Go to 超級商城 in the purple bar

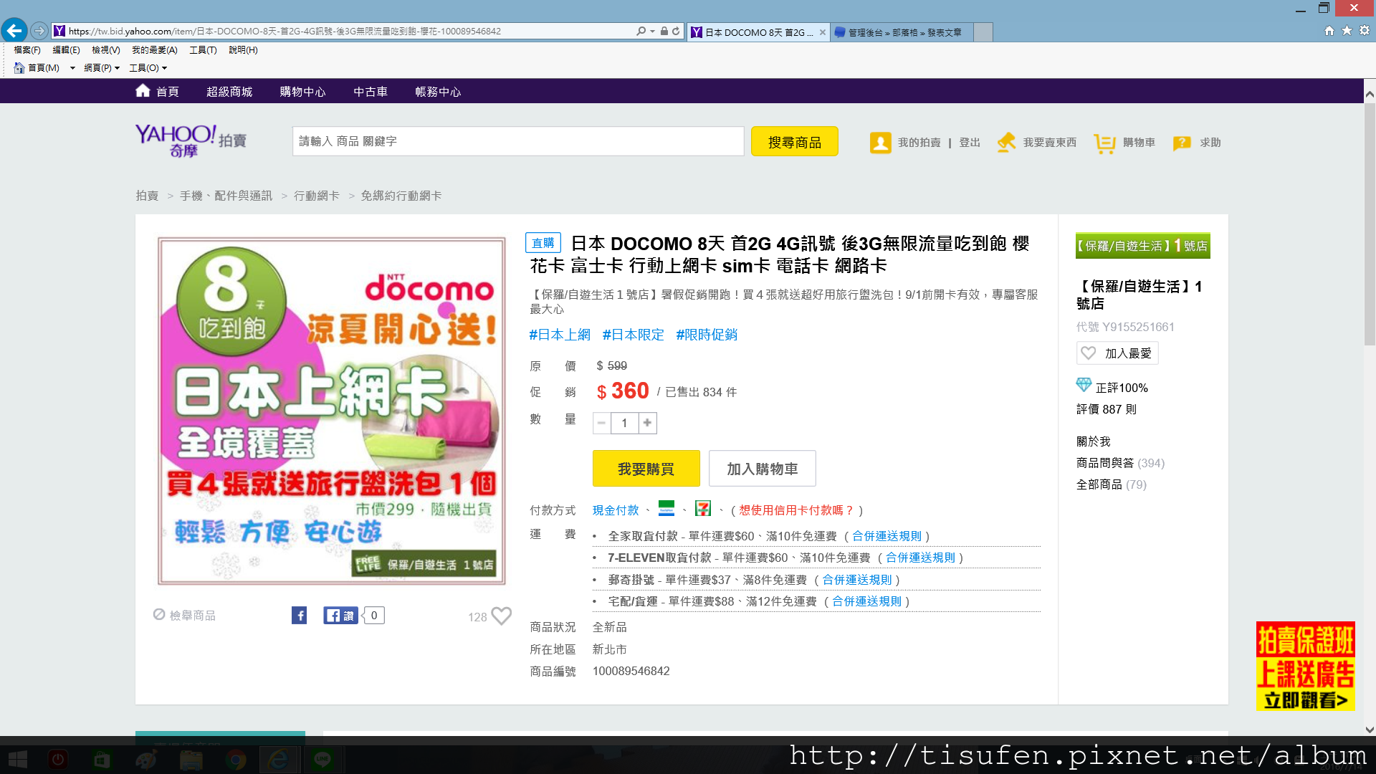click(x=229, y=92)
